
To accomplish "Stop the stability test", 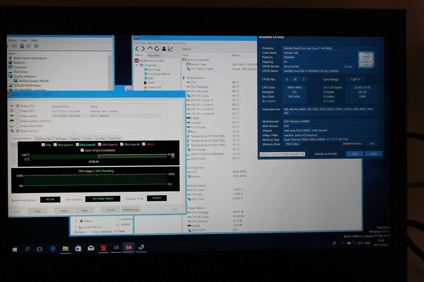I will (x=38, y=211).
